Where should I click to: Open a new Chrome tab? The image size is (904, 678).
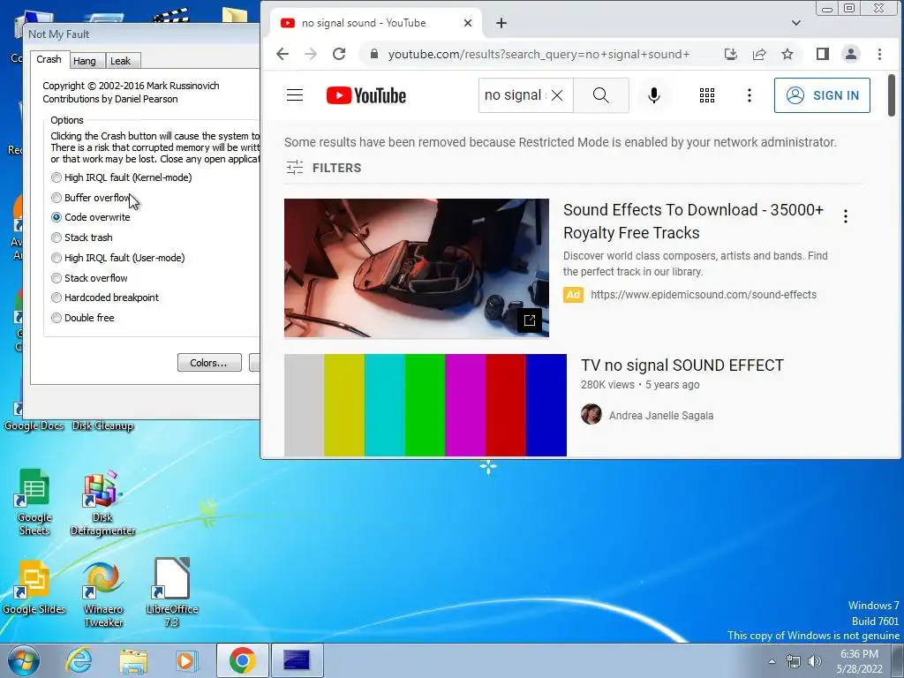pos(501,23)
